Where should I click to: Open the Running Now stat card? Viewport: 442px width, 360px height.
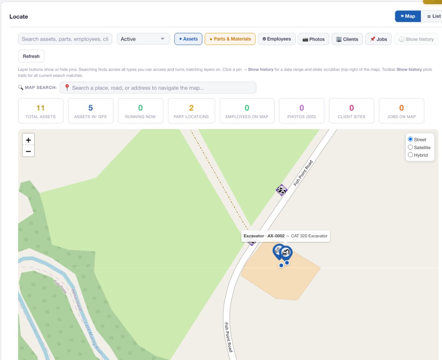[x=140, y=111]
